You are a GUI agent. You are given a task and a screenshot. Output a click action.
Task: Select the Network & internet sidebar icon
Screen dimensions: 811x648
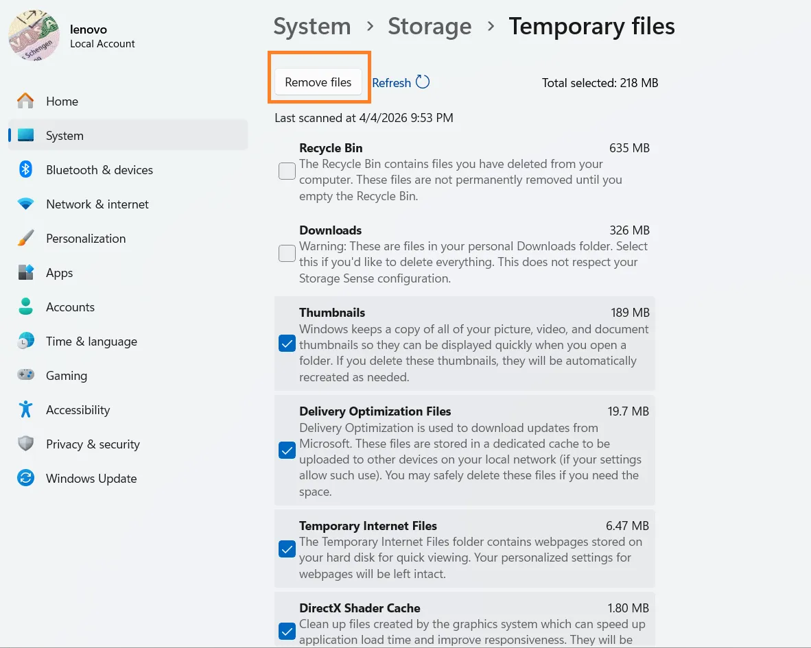(25, 204)
